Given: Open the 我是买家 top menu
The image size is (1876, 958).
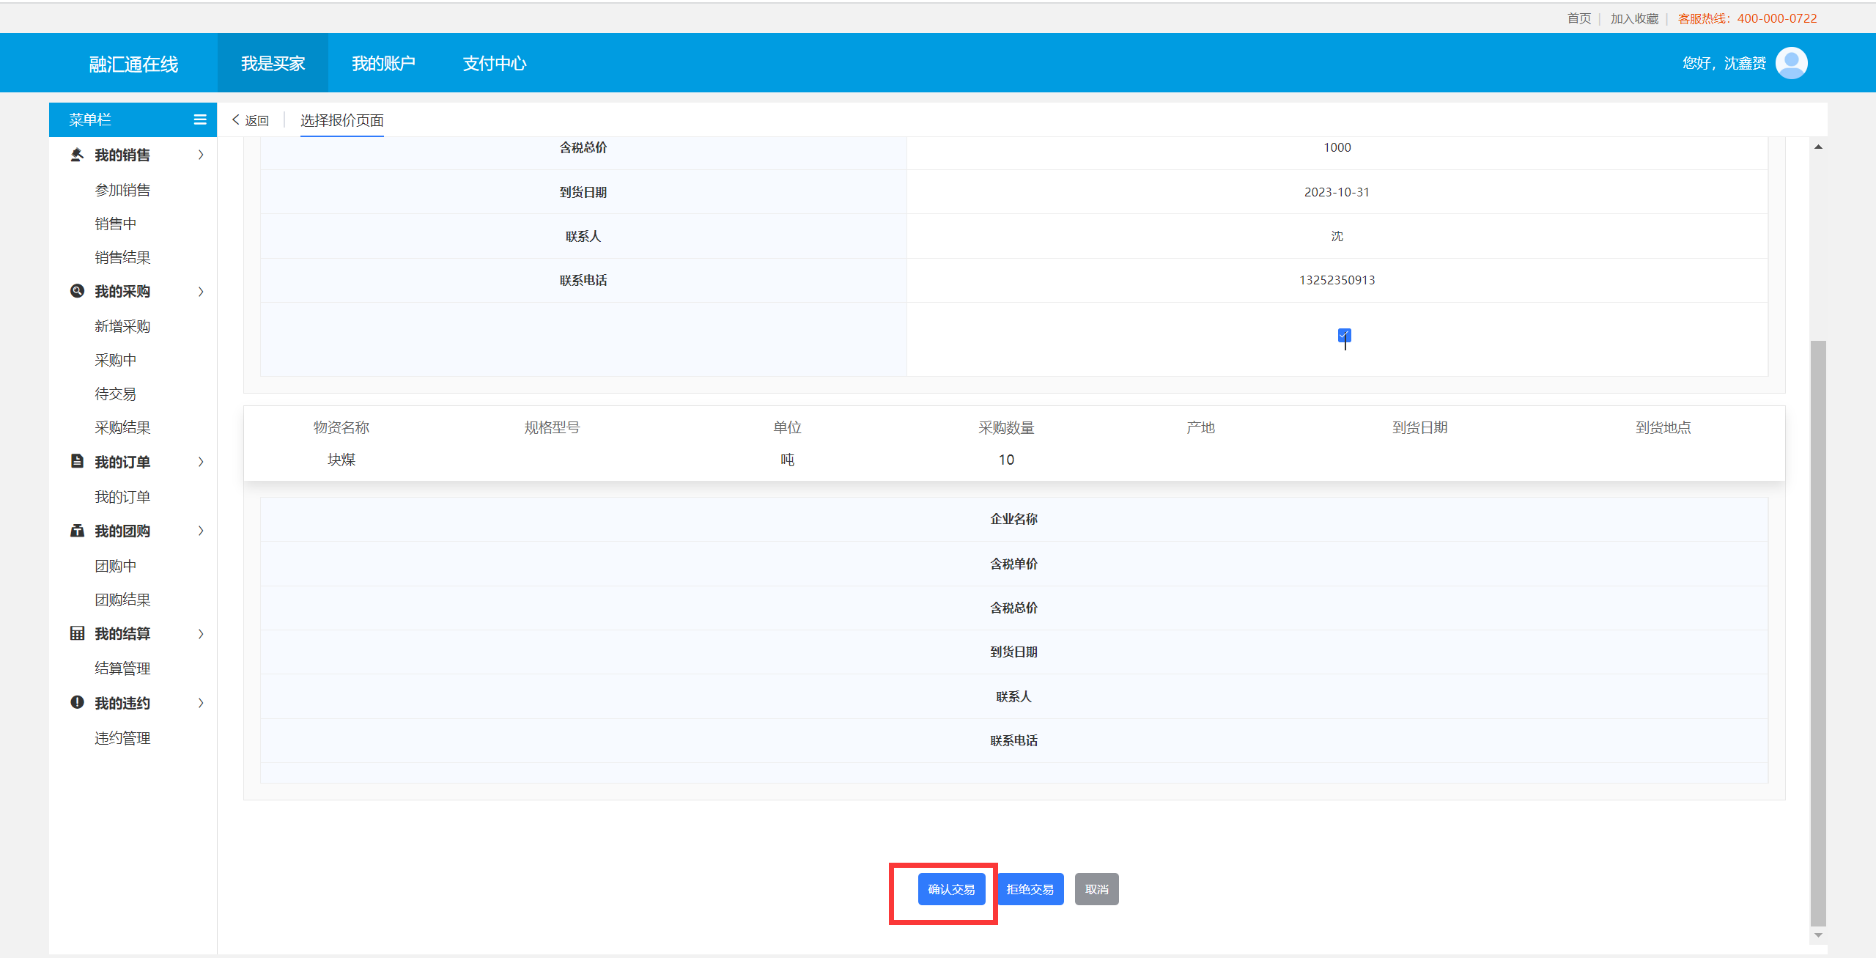Looking at the screenshot, I should pyautogui.click(x=273, y=63).
